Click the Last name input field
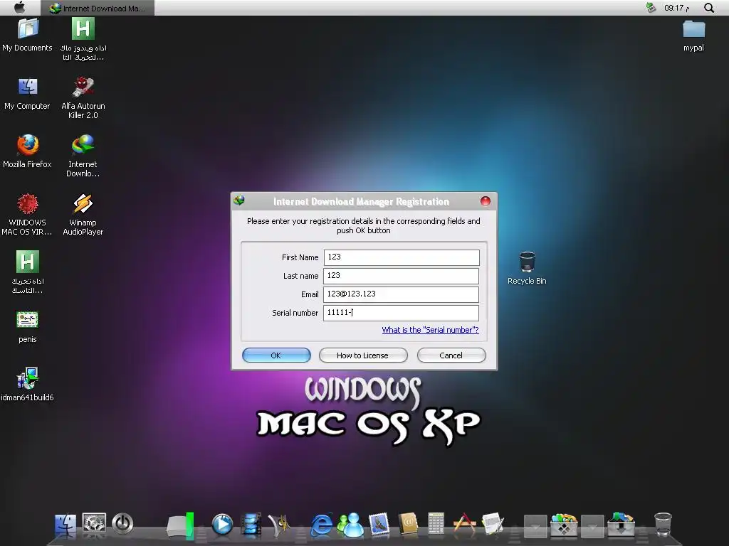The width and height of the screenshot is (729, 546). (x=402, y=276)
